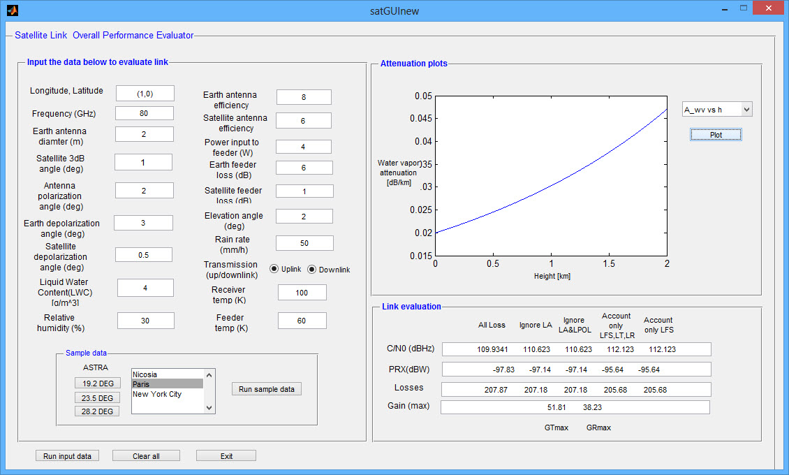Click the Satellite 3dB angle input field

[x=143, y=163]
